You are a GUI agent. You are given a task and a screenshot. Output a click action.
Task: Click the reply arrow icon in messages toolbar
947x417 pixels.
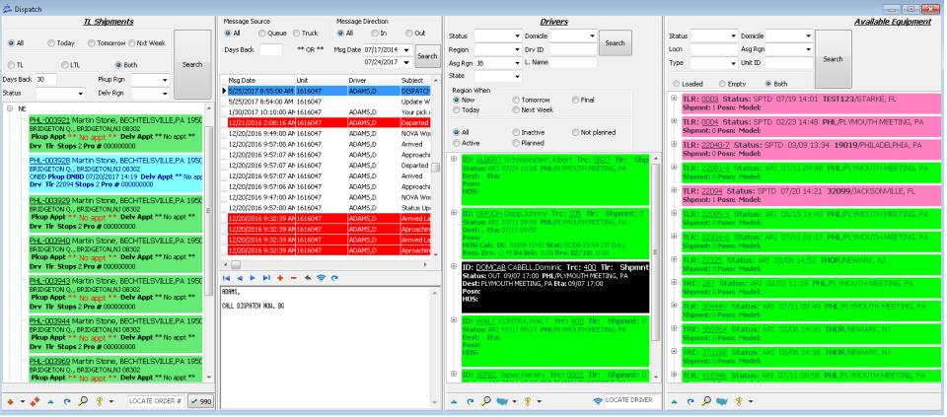click(x=308, y=278)
